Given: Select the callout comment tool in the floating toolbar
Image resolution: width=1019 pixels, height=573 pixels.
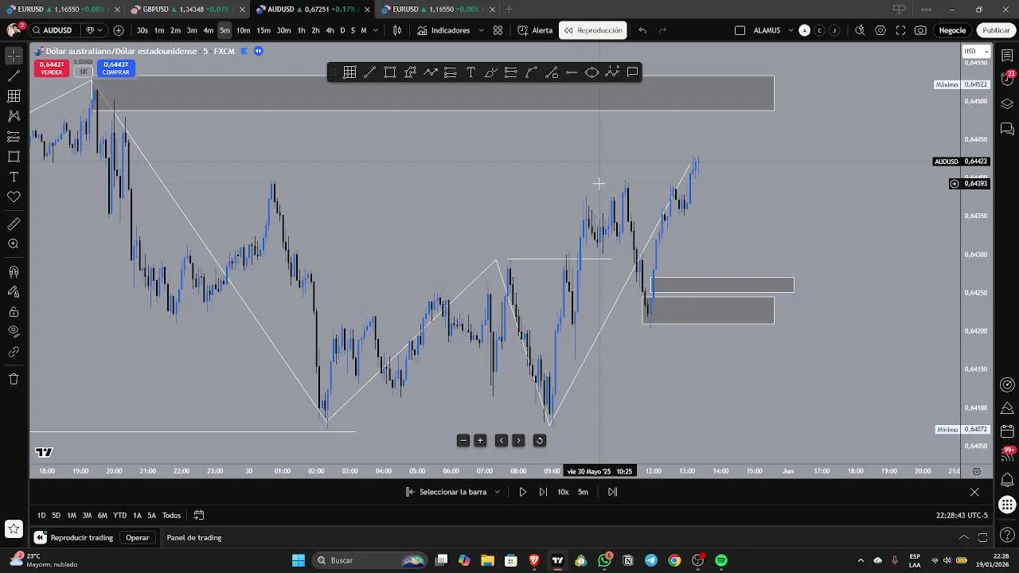Looking at the screenshot, I should point(633,72).
